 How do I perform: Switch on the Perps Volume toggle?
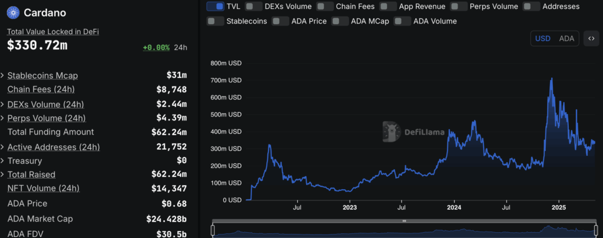(459, 6)
